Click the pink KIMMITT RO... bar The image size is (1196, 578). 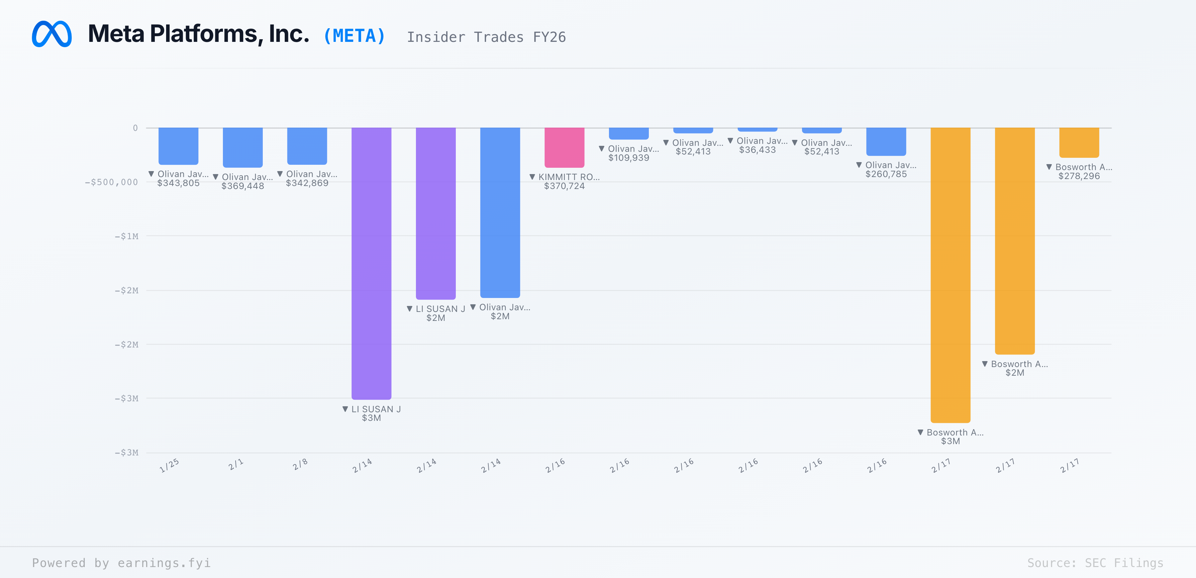point(564,147)
